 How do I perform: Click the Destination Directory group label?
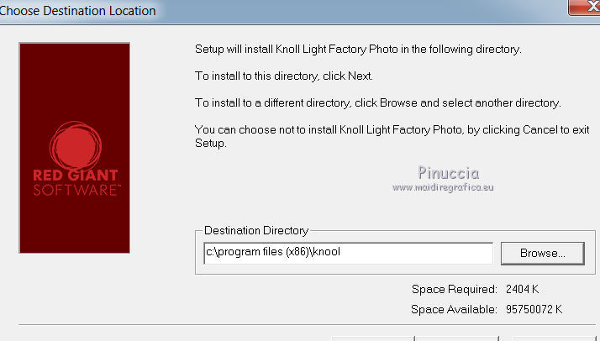coord(256,230)
